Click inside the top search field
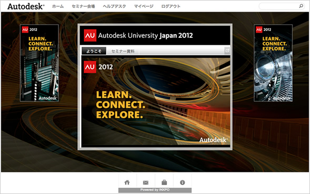This screenshot has width=310, height=194. click(x=279, y=6)
